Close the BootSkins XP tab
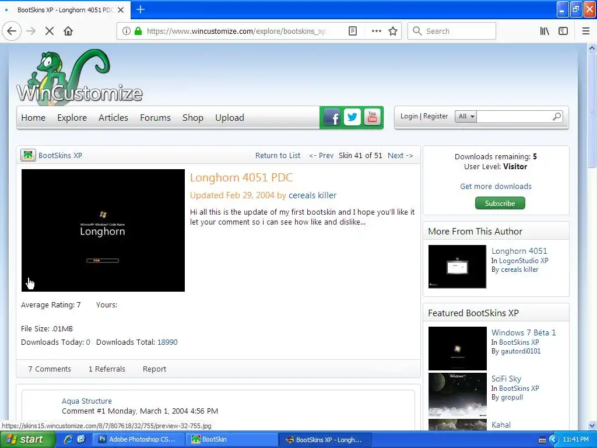This screenshot has height=448, width=597. [121, 10]
